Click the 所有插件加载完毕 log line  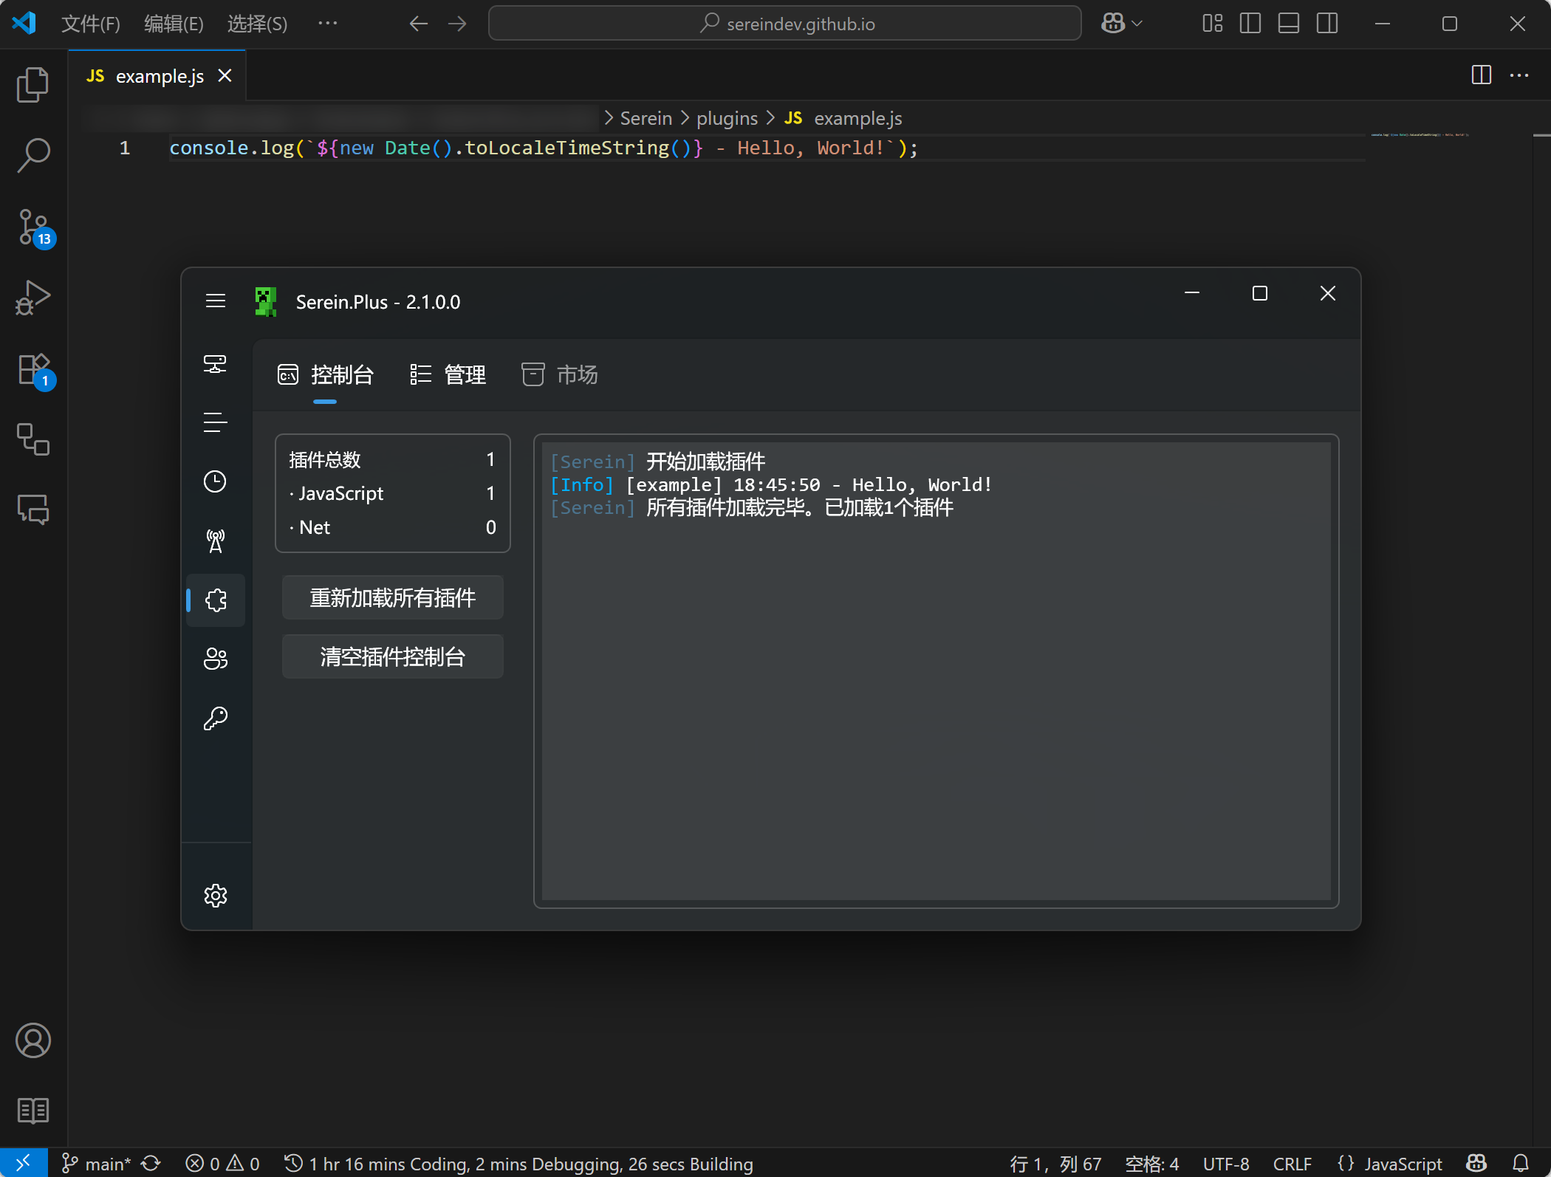[752, 507]
